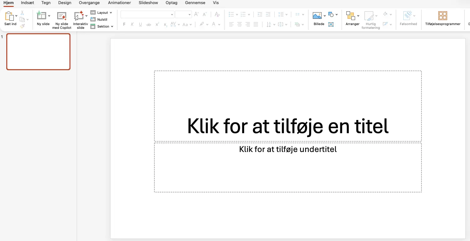The height and width of the screenshot is (241, 470).
Task: Open the font name combo box
Action: [147, 14]
